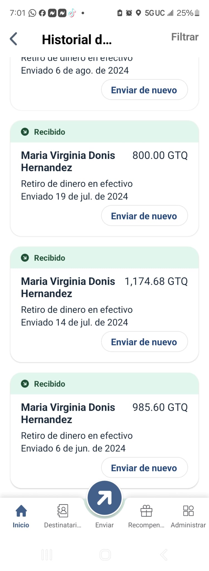The width and height of the screenshot is (209, 571).
Task: Open the Administrar grid icon
Action: [188, 511]
